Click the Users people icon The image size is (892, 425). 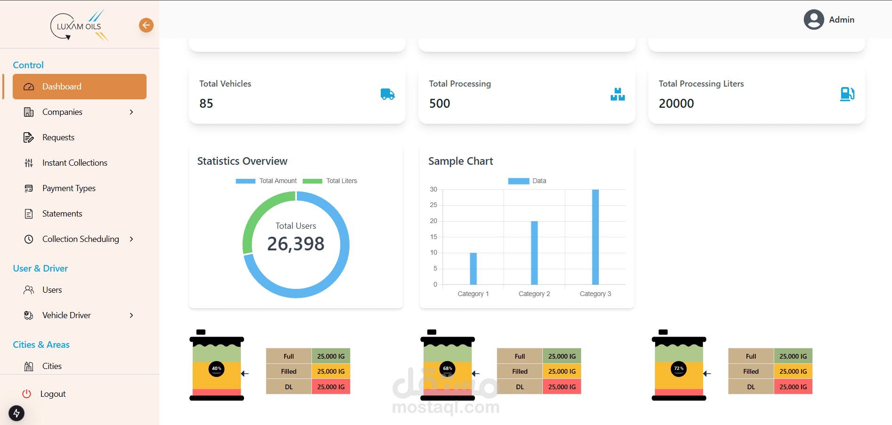(x=29, y=290)
